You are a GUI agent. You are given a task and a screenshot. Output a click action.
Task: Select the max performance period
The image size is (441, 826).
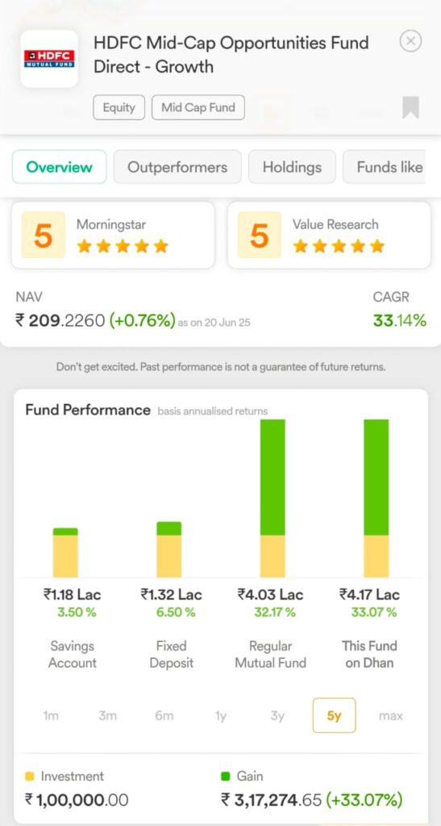coord(390,715)
